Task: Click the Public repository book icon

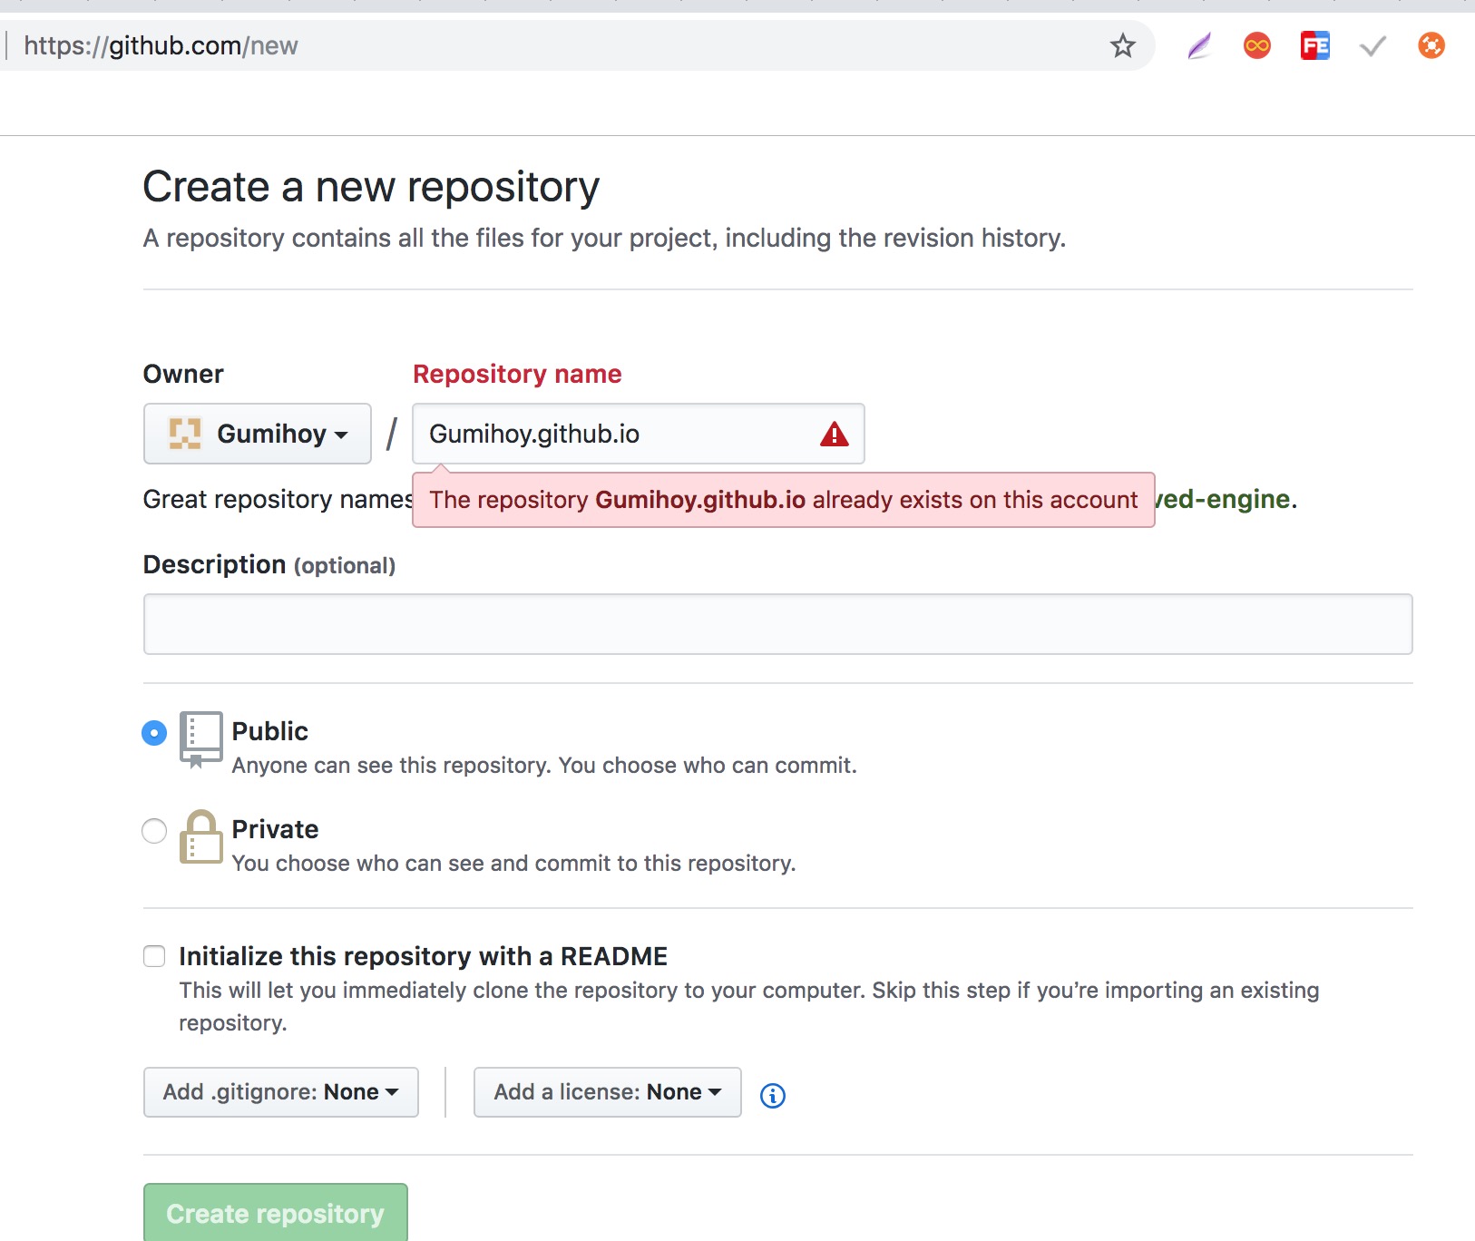Action: (x=200, y=739)
